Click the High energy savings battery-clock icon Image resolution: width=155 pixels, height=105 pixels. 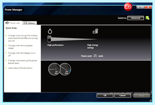tap(95, 31)
